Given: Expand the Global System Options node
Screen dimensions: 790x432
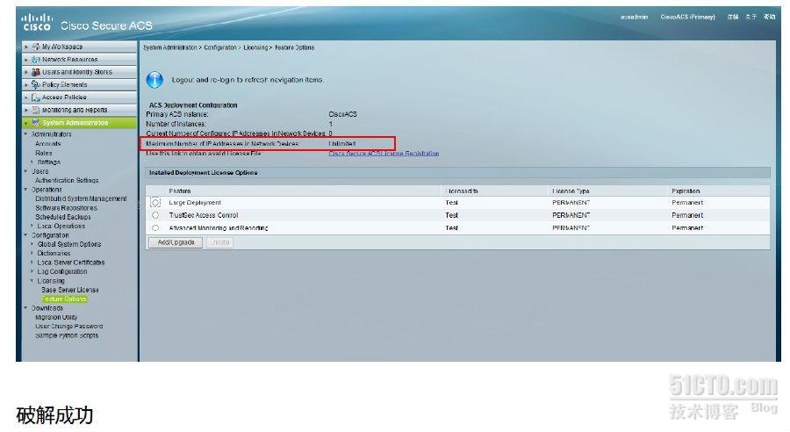Looking at the screenshot, I should point(32,244).
